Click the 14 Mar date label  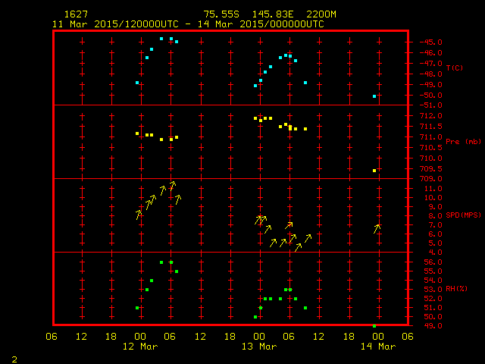[x=377, y=347]
